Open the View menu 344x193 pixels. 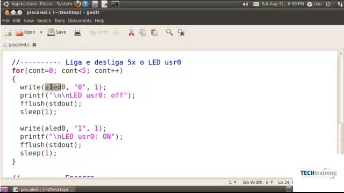point(28,20)
